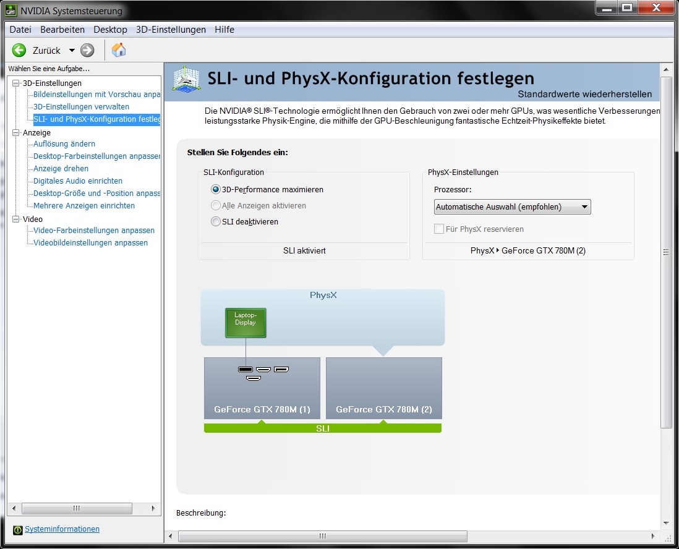Image resolution: width=679 pixels, height=549 pixels.
Task: Open the Systeminformationen link
Action: [62, 529]
